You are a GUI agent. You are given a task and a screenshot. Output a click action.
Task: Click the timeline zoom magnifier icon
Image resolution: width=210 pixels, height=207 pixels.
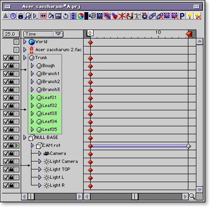(192, 196)
